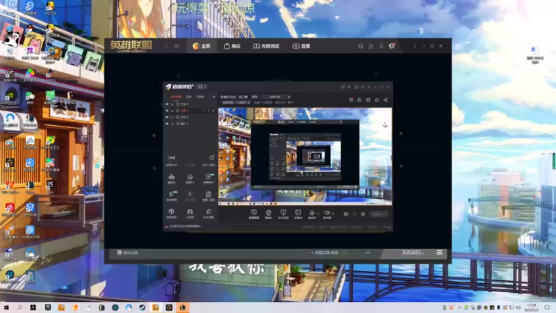Open taskbar search

(19, 307)
